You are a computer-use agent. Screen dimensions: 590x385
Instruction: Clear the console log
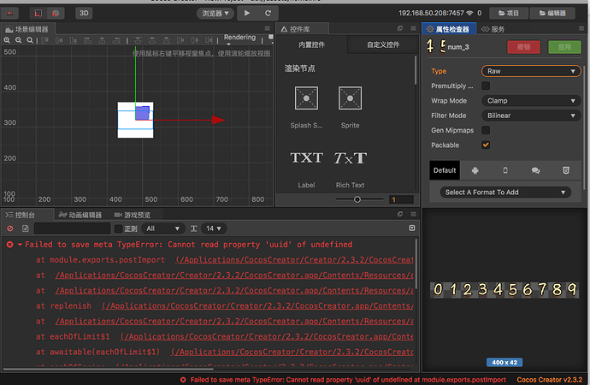tap(10, 228)
